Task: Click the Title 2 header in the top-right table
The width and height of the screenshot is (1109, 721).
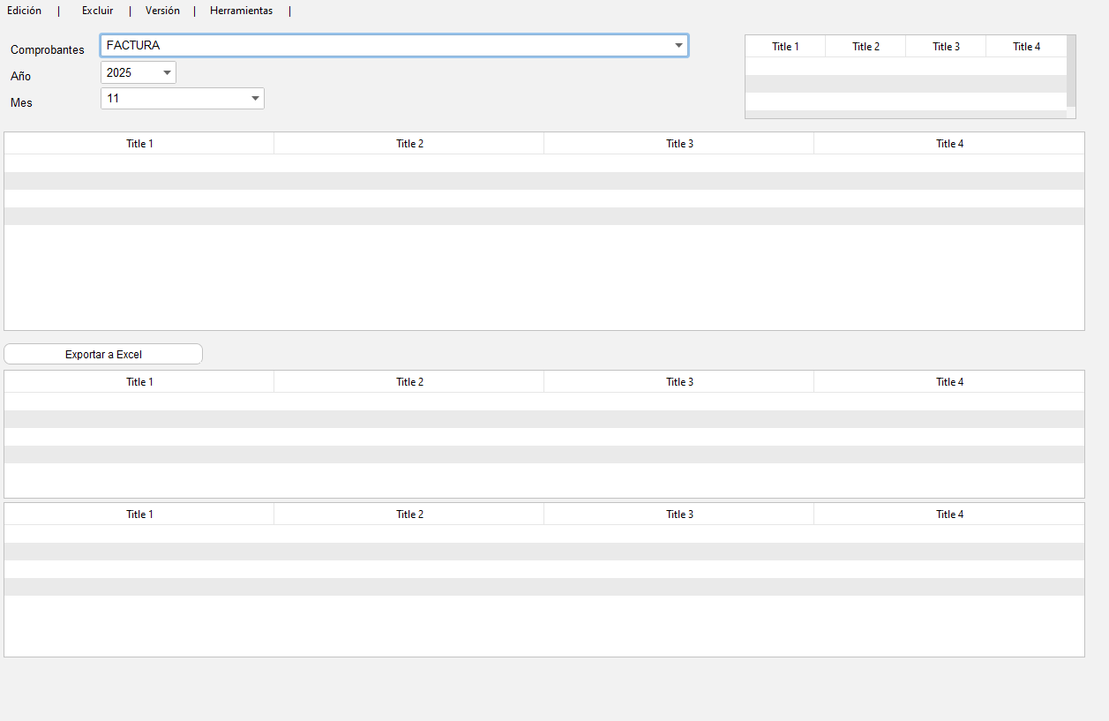Action: pos(865,47)
